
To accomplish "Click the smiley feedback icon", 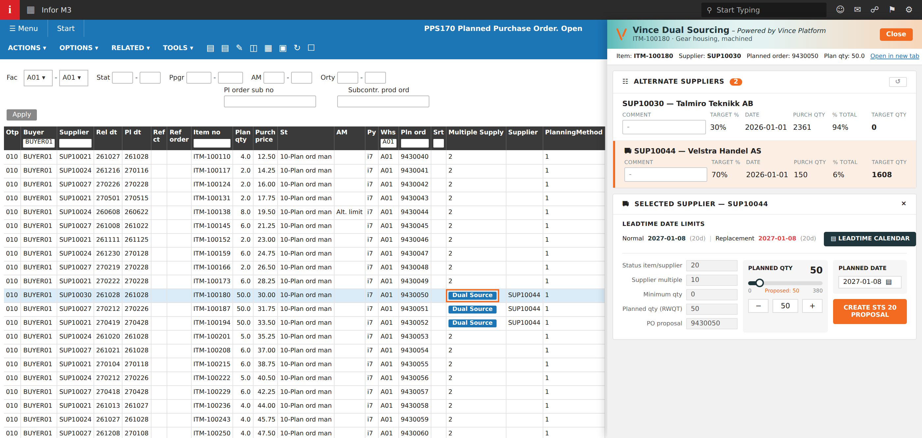I will tap(840, 10).
